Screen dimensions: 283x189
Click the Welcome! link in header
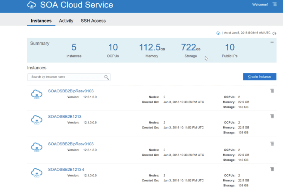pyautogui.click(x=260, y=5)
